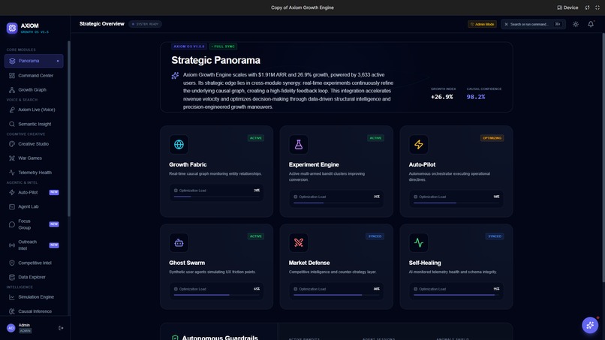Open Growth Graph in sidebar
Image resolution: width=605 pixels, height=340 pixels.
point(34,90)
